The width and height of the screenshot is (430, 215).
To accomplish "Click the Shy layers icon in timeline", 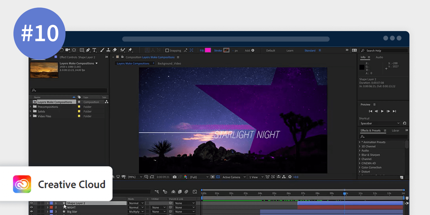I will point(173,192).
